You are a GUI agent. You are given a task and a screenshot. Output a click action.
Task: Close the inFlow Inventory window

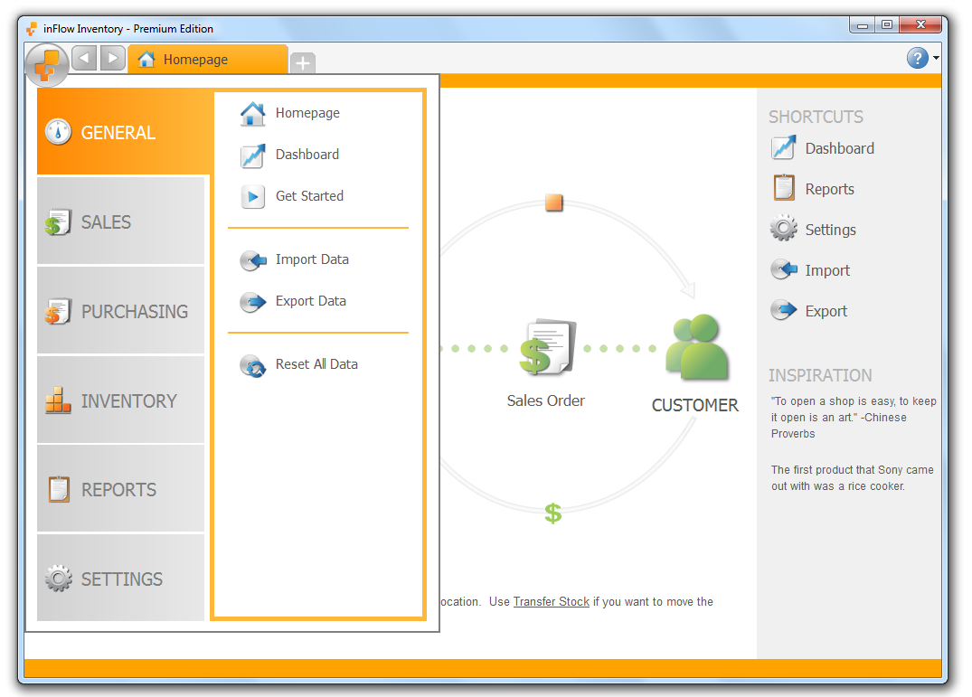point(920,25)
